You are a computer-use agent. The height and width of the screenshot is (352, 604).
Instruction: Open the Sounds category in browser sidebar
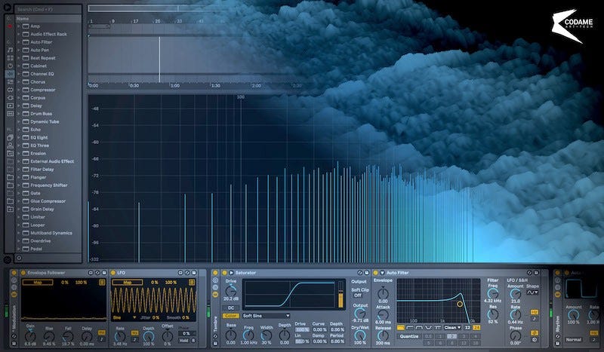[x=10, y=50]
